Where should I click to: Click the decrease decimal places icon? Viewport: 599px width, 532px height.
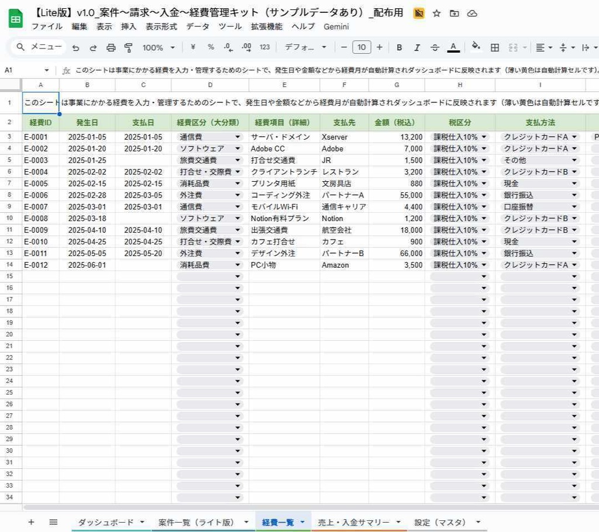[227, 47]
